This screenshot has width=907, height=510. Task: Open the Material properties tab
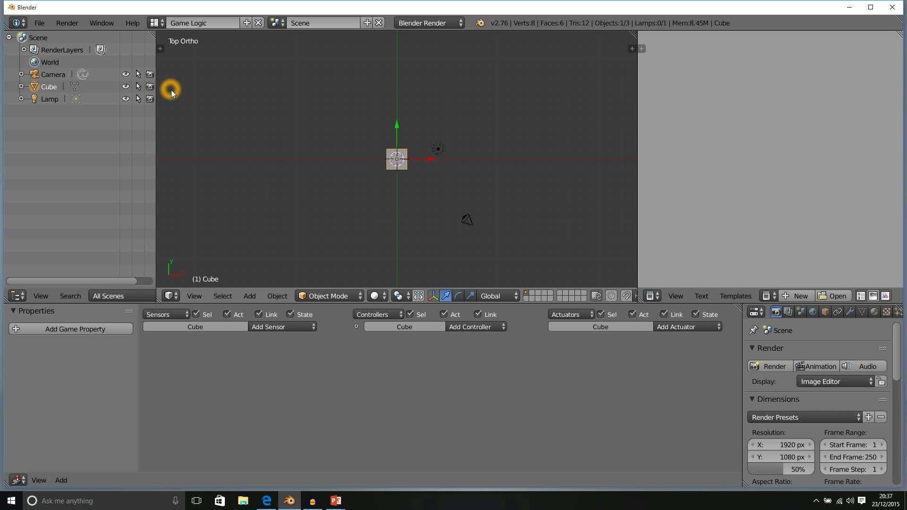[x=874, y=312]
